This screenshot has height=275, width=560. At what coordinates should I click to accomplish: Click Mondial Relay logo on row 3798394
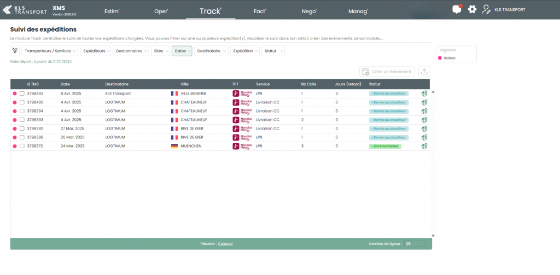tap(242, 111)
